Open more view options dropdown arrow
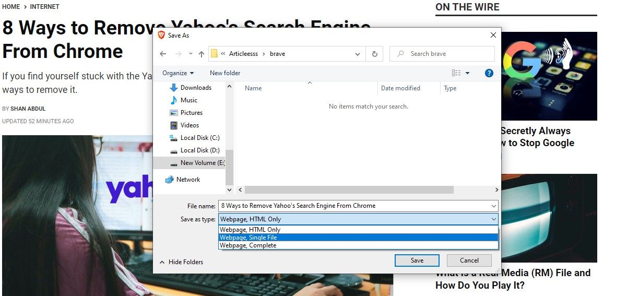This screenshot has width=639, height=296. (x=467, y=73)
